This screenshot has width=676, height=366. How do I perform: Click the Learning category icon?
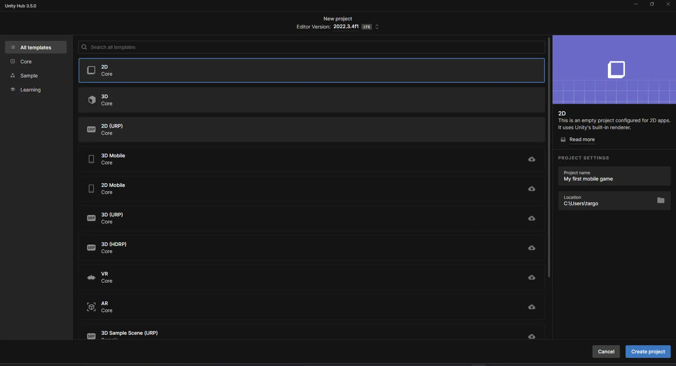click(13, 89)
